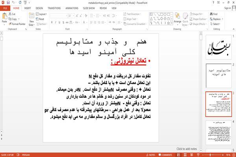
Task: Open Shape Outline dropdown
Action: pos(198,19)
